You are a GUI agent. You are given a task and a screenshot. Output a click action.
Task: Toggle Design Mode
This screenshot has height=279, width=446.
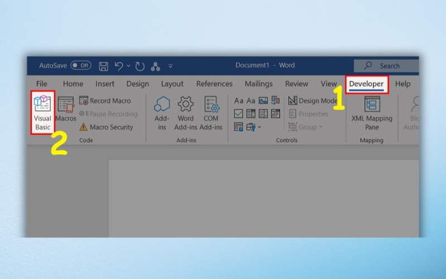[313, 101]
